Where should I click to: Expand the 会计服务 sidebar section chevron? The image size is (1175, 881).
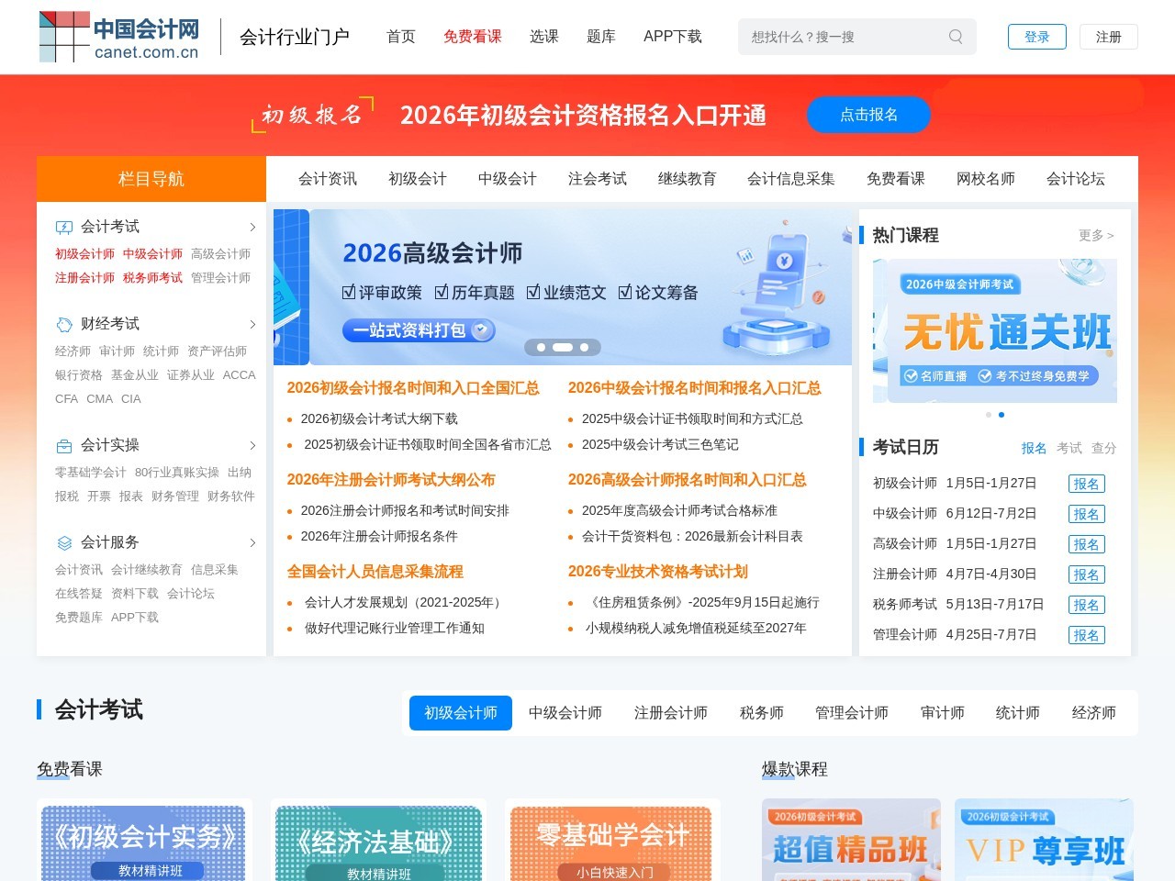coord(253,541)
